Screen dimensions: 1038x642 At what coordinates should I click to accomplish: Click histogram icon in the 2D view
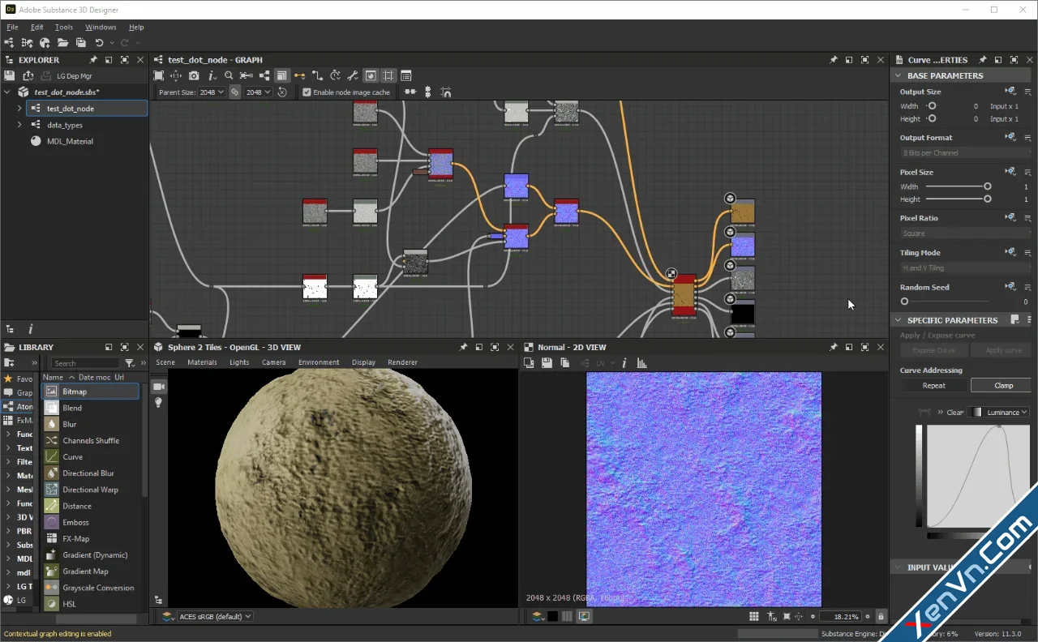point(641,363)
